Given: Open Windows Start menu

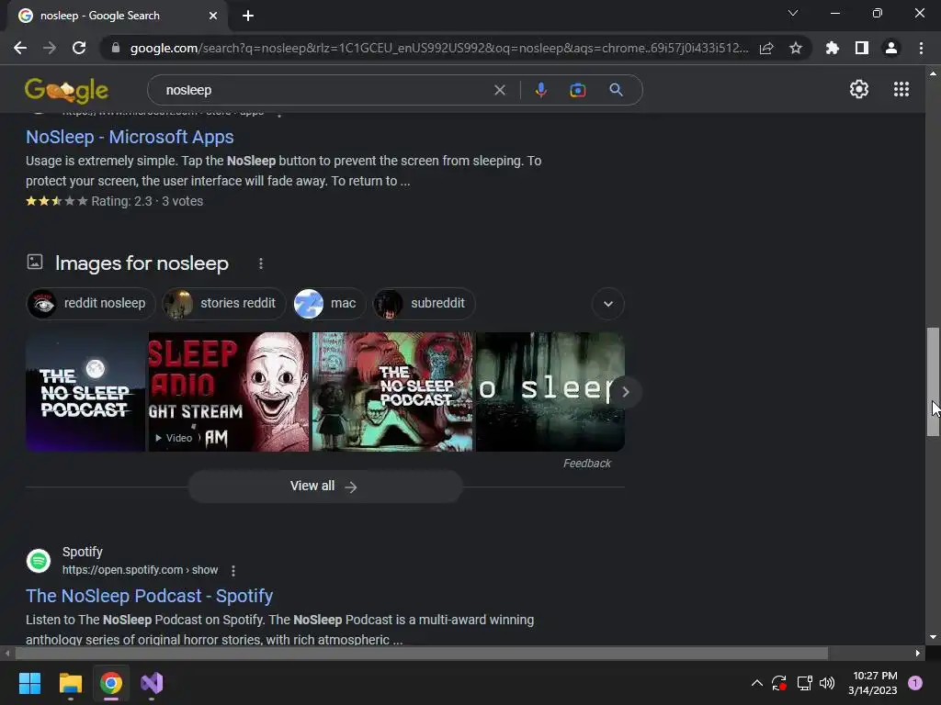Looking at the screenshot, I should tap(29, 683).
